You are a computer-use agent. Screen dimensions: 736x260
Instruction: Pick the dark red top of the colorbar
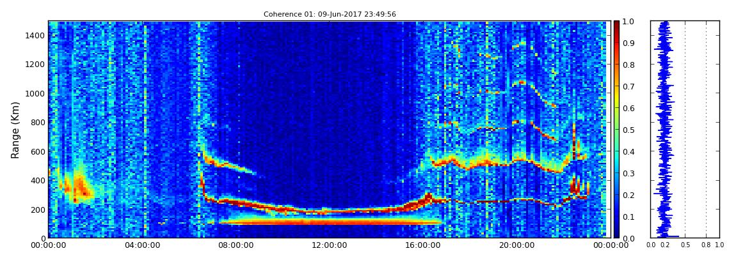pyautogui.click(x=616, y=24)
